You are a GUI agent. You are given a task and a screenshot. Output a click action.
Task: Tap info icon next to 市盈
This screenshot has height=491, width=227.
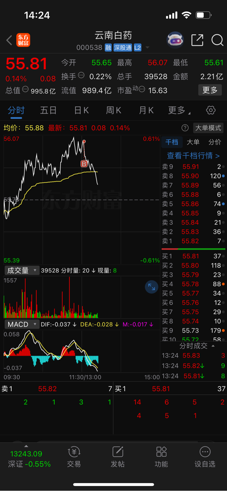point(142,89)
